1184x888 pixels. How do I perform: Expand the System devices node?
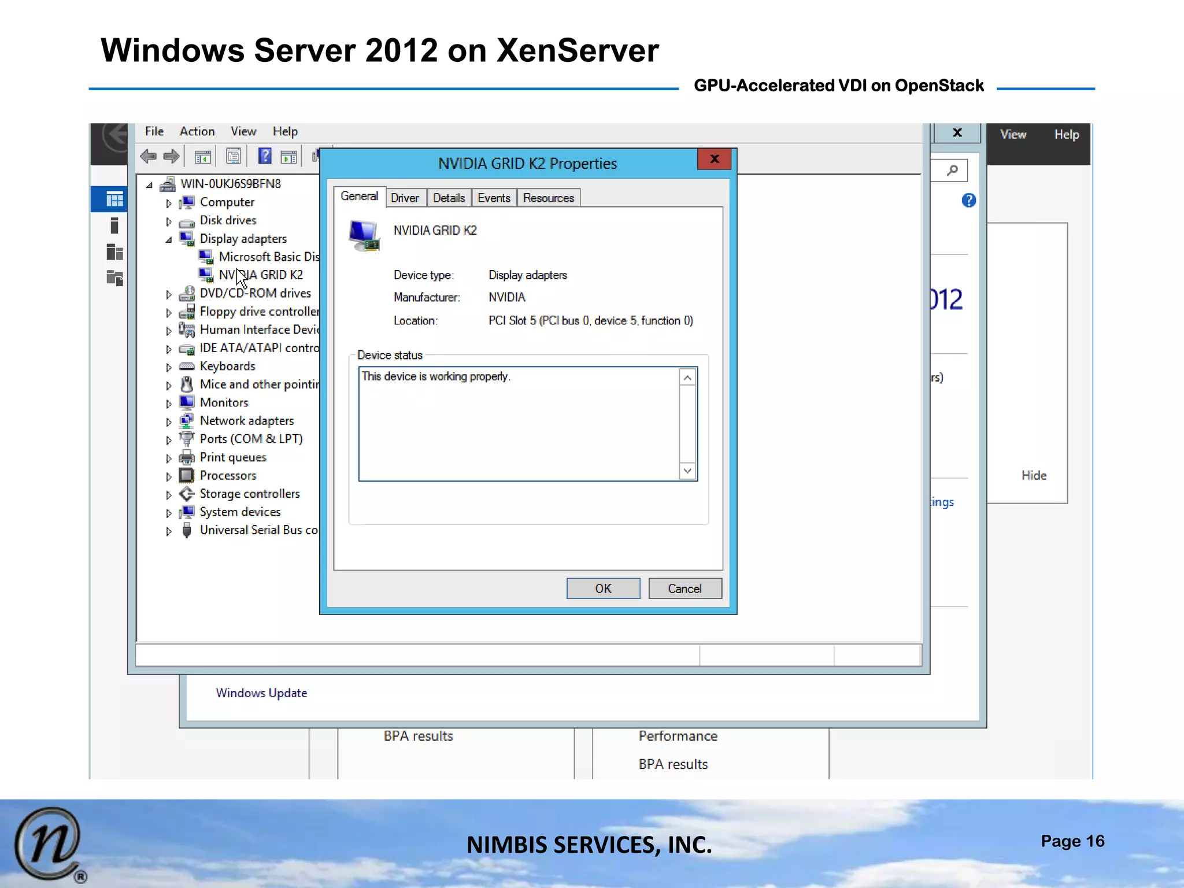tap(168, 513)
